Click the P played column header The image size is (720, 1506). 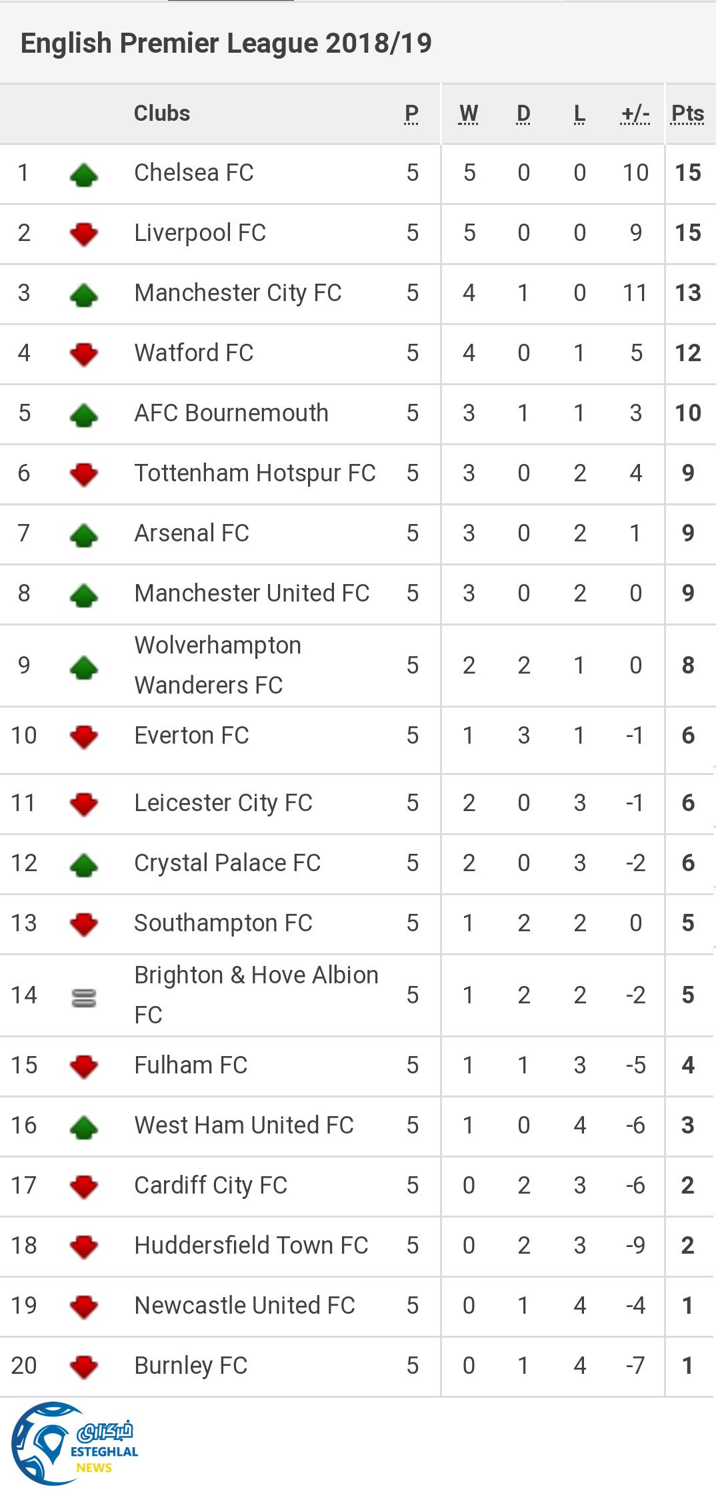pos(412,114)
